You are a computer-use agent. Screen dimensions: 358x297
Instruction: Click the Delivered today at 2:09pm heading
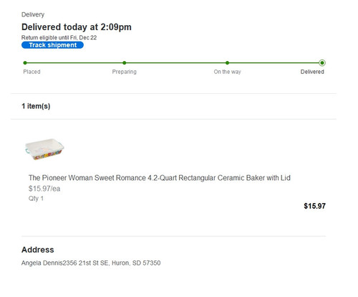point(77,27)
